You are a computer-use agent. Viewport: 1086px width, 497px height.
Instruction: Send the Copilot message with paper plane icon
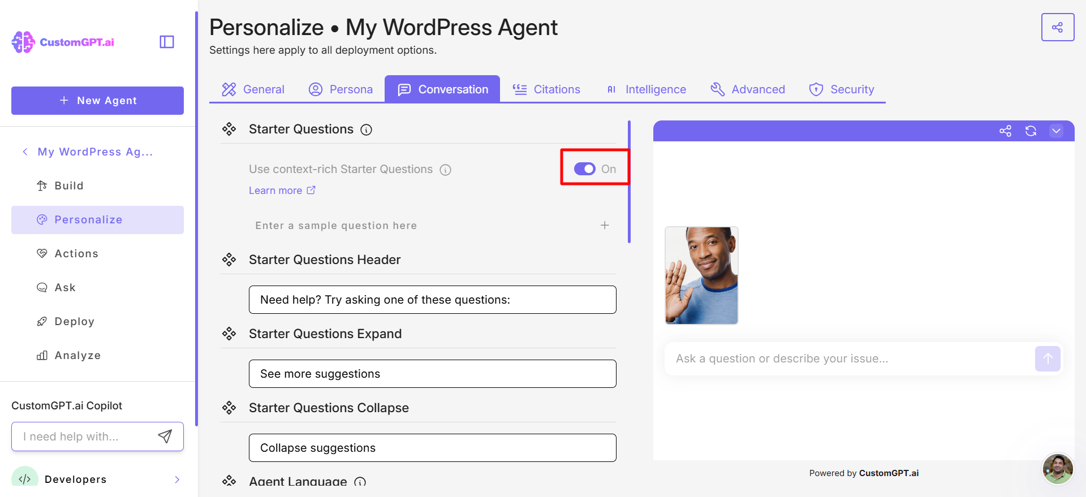coord(165,437)
